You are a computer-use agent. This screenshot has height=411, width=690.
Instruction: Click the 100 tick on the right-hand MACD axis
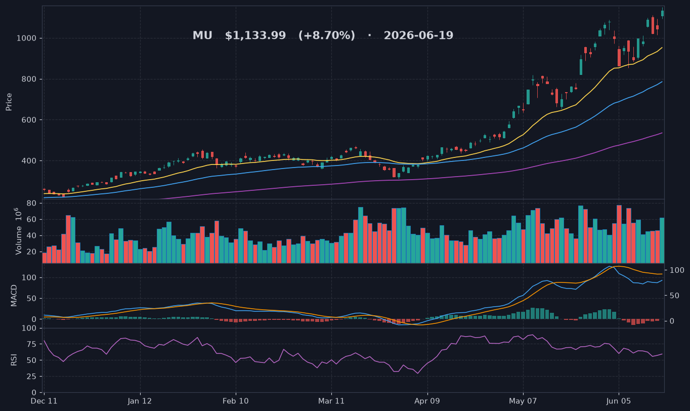click(677, 270)
